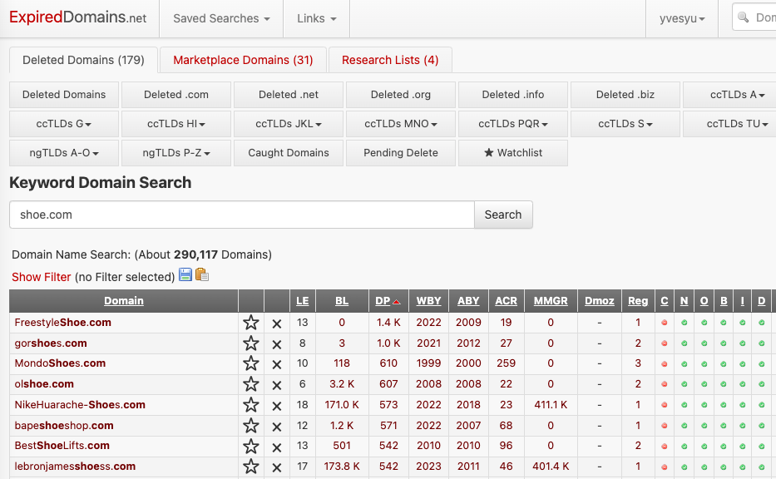The height and width of the screenshot is (479, 776).
Task: Click the .org status dot for MondoShoes.com
Action: point(704,363)
